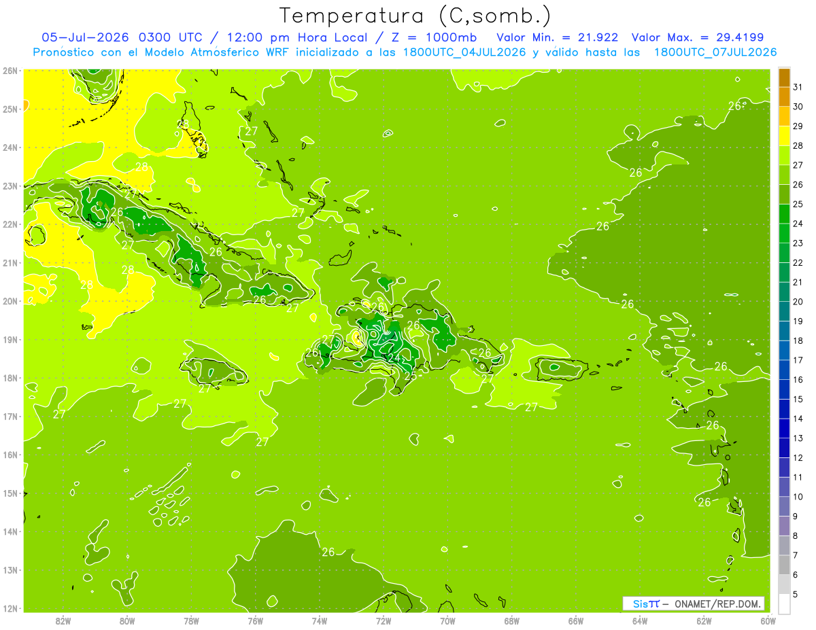Viewport: 816px width, 630px height.
Task: Pick the legend swatch between 29 and 30
Action: click(x=784, y=116)
